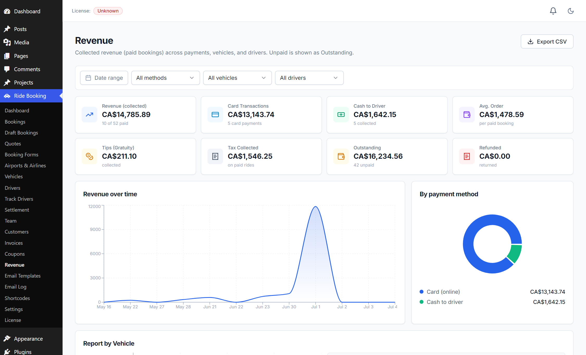The image size is (586, 355).
Task: Open Shortcodes submenu item
Action: tap(17, 298)
